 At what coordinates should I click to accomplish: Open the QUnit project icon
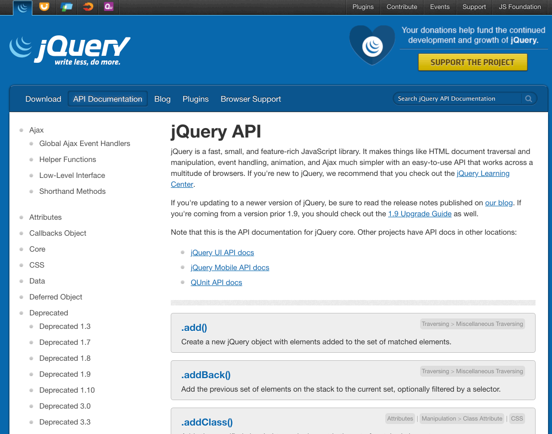pyautogui.click(x=109, y=6)
